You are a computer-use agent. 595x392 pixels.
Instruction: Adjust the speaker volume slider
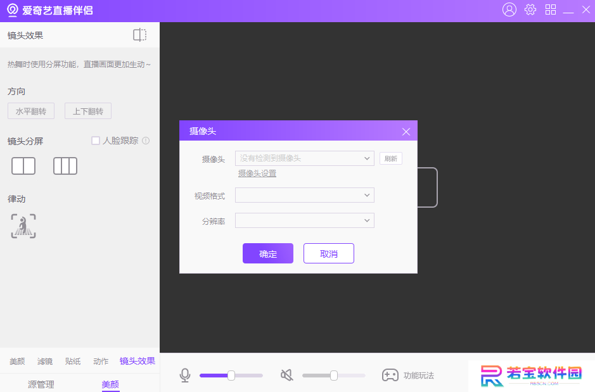click(x=334, y=376)
